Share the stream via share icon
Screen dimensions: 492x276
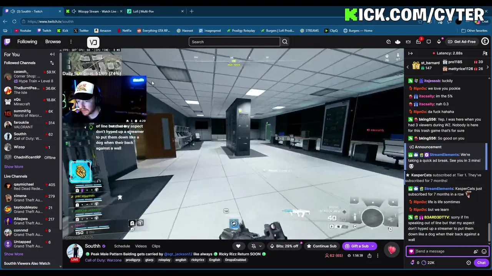click(369, 255)
